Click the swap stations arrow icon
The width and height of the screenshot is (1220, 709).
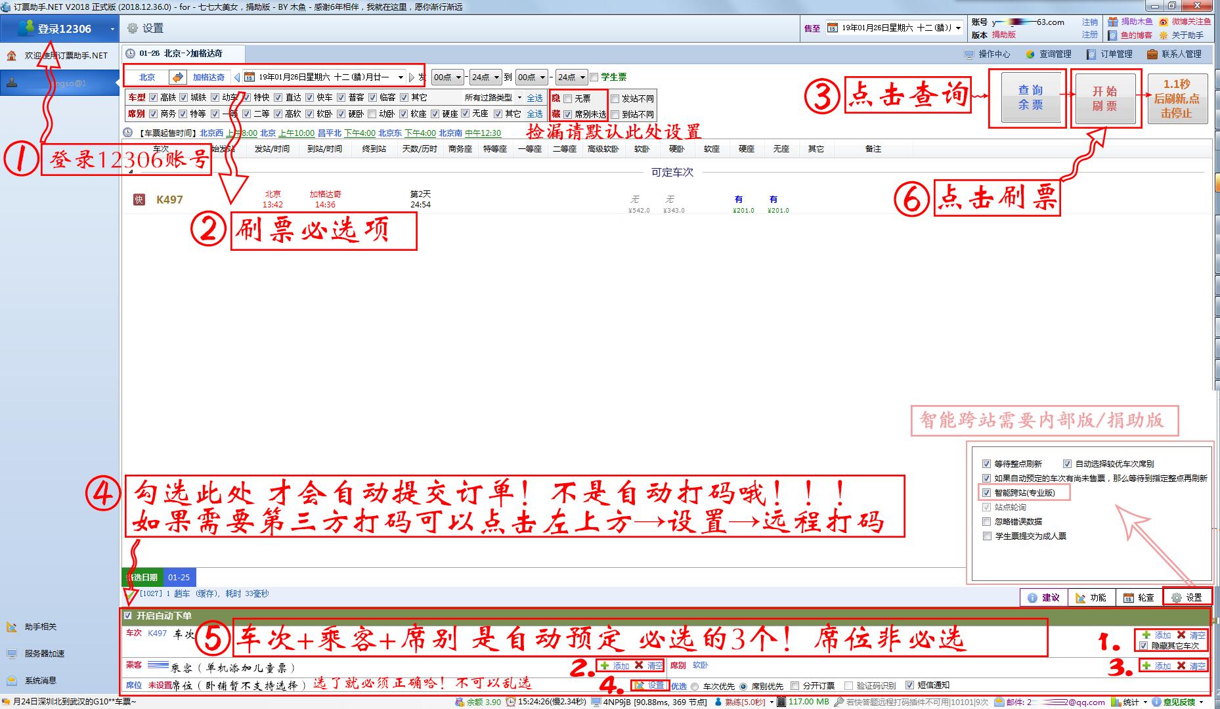pyautogui.click(x=177, y=77)
